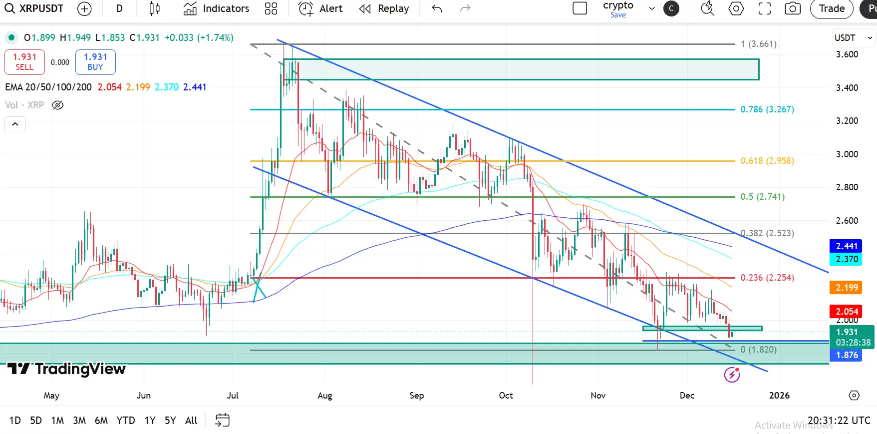Select the 1M time range
This screenshot has width=877, height=434.
pyautogui.click(x=57, y=421)
